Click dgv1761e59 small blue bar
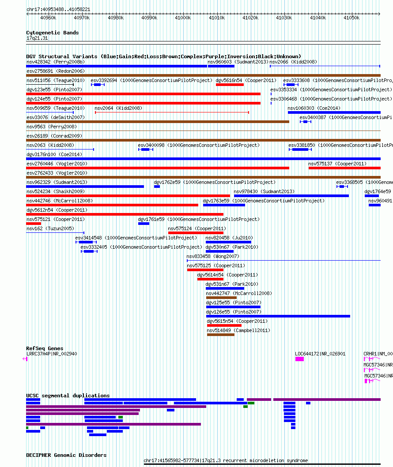This screenshot has width=393, height=467. pos(144,224)
